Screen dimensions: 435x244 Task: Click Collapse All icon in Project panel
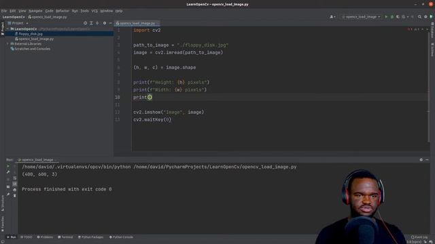click(x=97, y=23)
